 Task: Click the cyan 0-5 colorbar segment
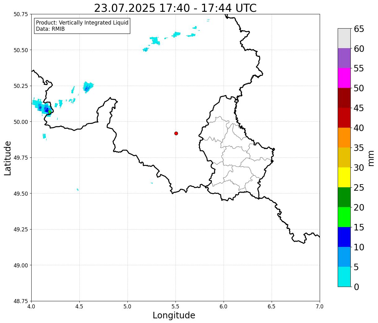coord(344,276)
